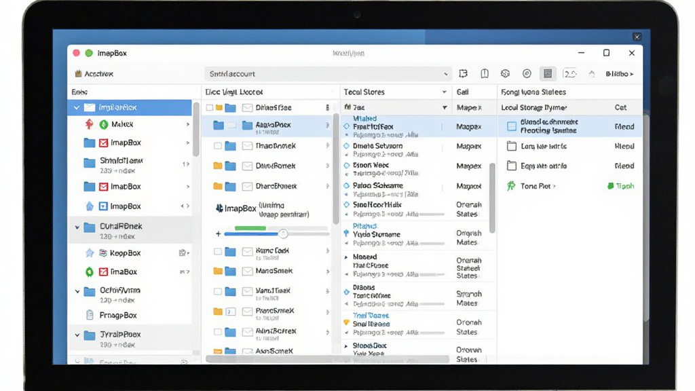The image size is (695, 391).
Task: Click the Dice Vigit Lootek column header
Action: [x=234, y=92]
